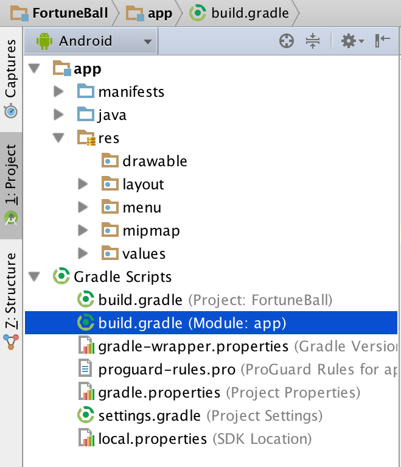Click the settings.gradle file icon
401x467 pixels.
pyautogui.click(x=86, y=415)
